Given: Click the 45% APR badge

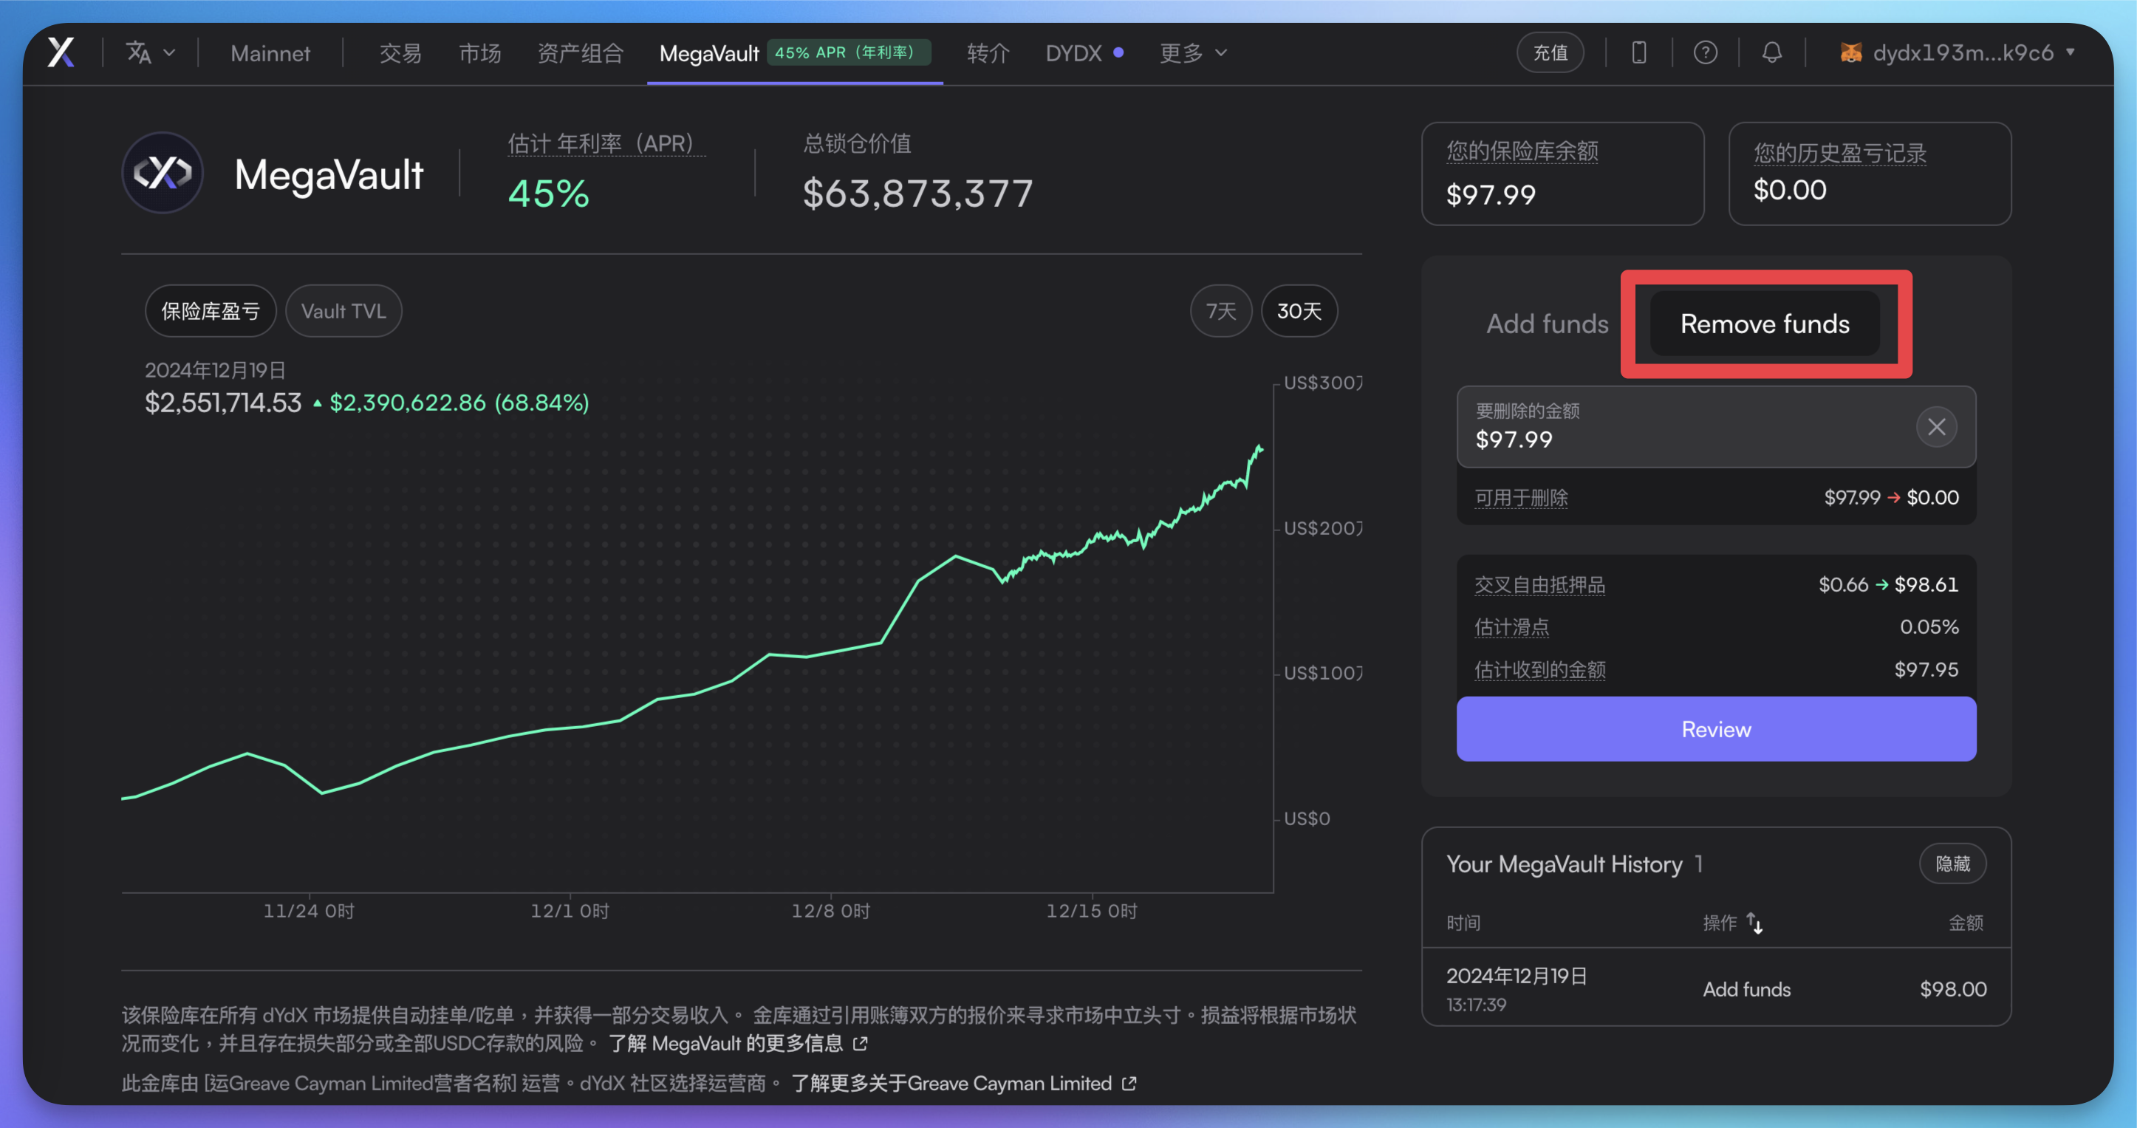Looking at the screenshot, I should [849, 52].
